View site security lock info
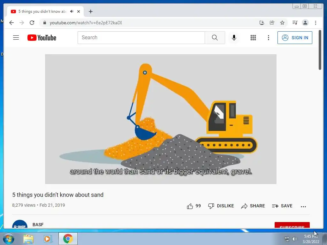This screenshot has height=245, width=327. (44, 23)
